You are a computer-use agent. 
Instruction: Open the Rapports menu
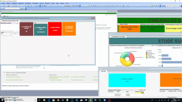coord(47,3)
